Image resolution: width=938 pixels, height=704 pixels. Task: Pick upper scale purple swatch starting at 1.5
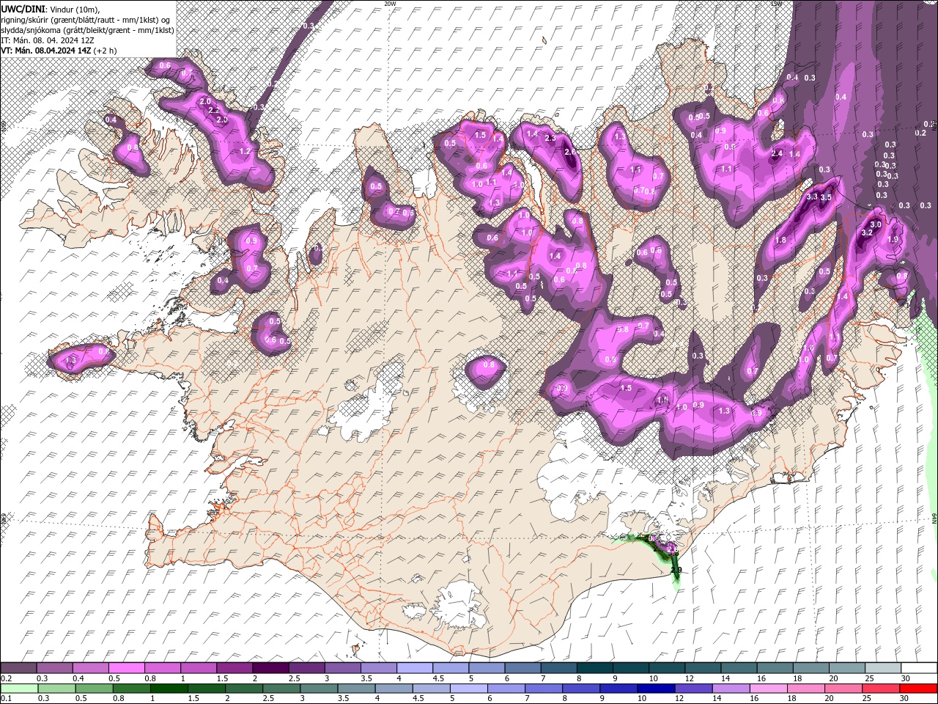[x=234, y=668]
